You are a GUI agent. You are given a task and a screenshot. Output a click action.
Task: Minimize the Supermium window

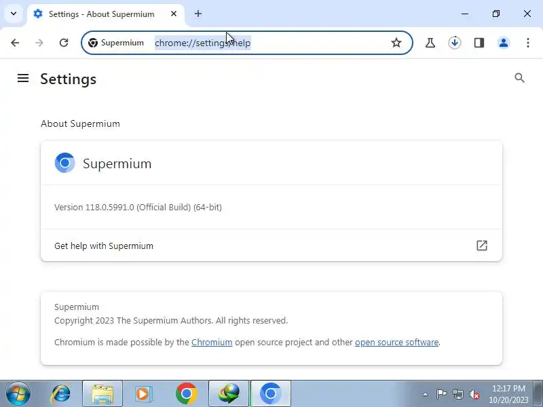(x=465, y=14)
